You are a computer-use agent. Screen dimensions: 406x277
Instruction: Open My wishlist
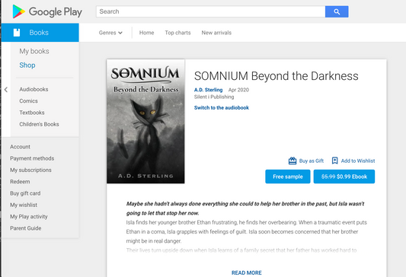tap(24, 205)
